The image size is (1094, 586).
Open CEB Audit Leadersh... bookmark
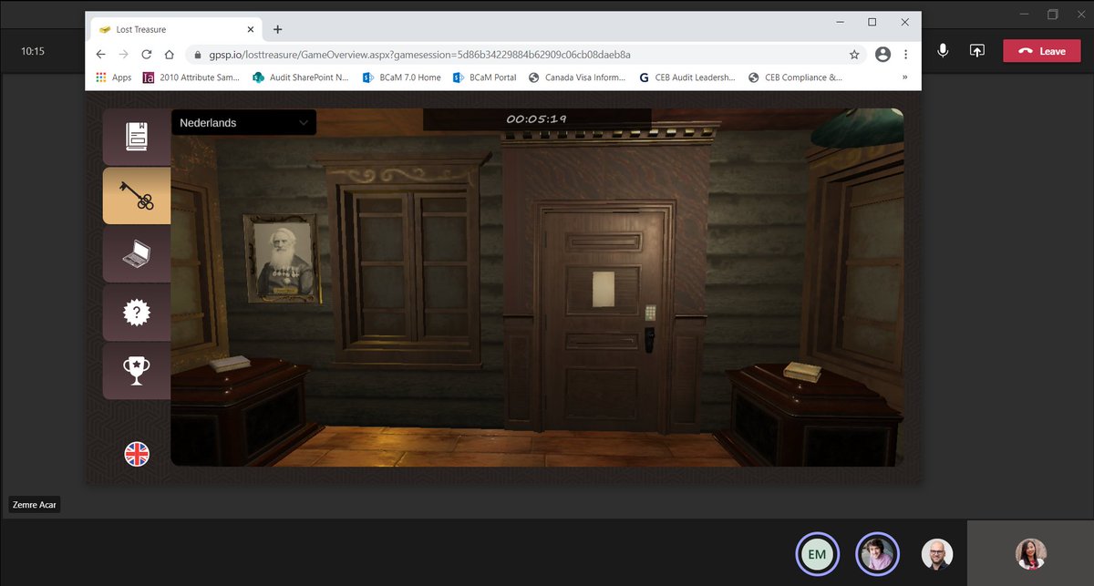point(687,77)
